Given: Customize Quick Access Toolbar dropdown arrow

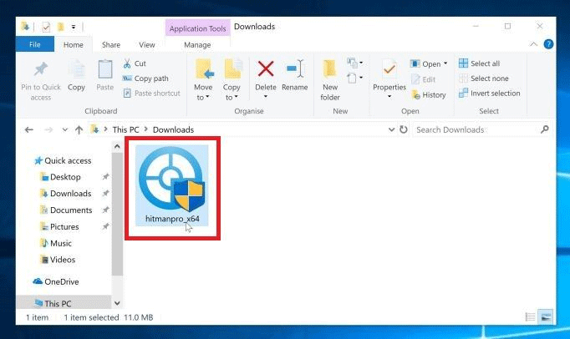Looking at the screenshot, I should click(73, 27).
